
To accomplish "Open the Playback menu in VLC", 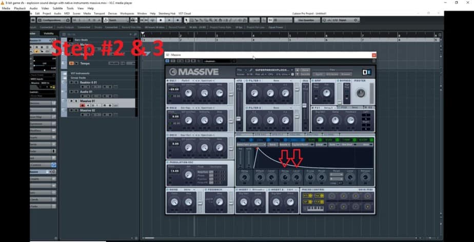I will [20, 9].
